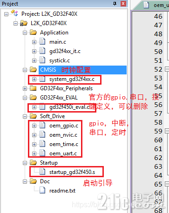This screenshot has height=213, width=169.
Task: Click the L2K_GD32F40X target folder icon
Action: tap(24, 23)
